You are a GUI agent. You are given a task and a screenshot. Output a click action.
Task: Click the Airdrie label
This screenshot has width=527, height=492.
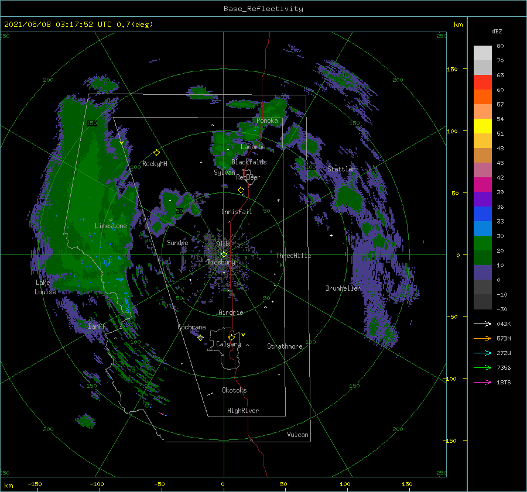coord(231,312)
